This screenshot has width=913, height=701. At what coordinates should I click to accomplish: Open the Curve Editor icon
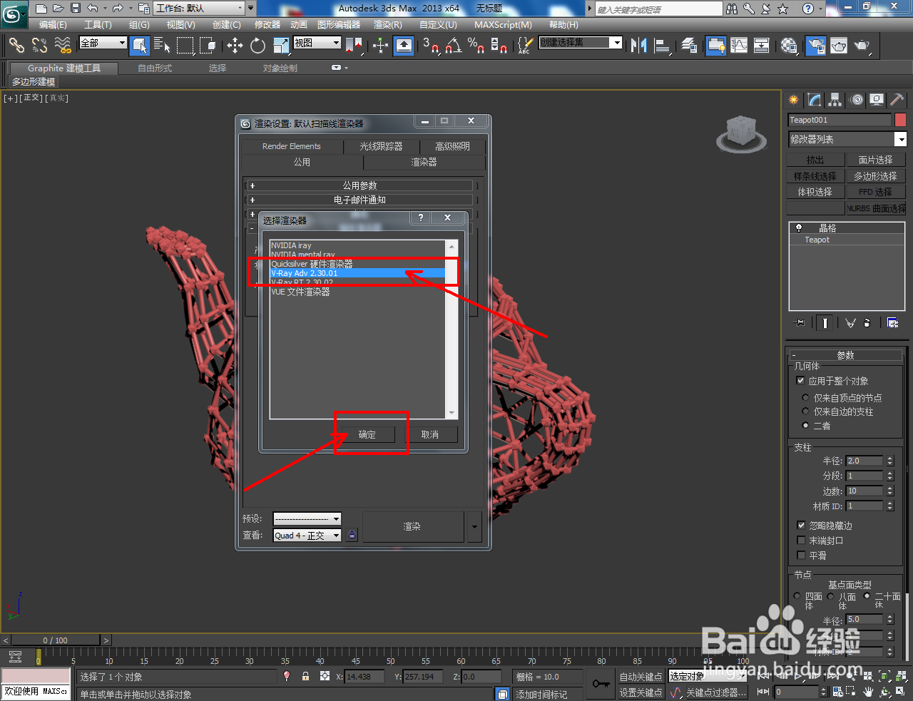click(x=739, y=46)
